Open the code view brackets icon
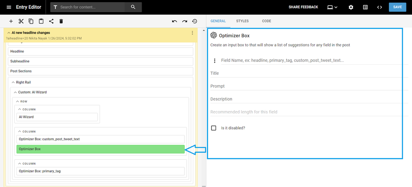Image resolution: width=412 pixels, height=187 pixels. (379, 7)
